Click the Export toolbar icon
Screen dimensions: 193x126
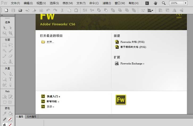pyautogui.click(x=34, y=10)
